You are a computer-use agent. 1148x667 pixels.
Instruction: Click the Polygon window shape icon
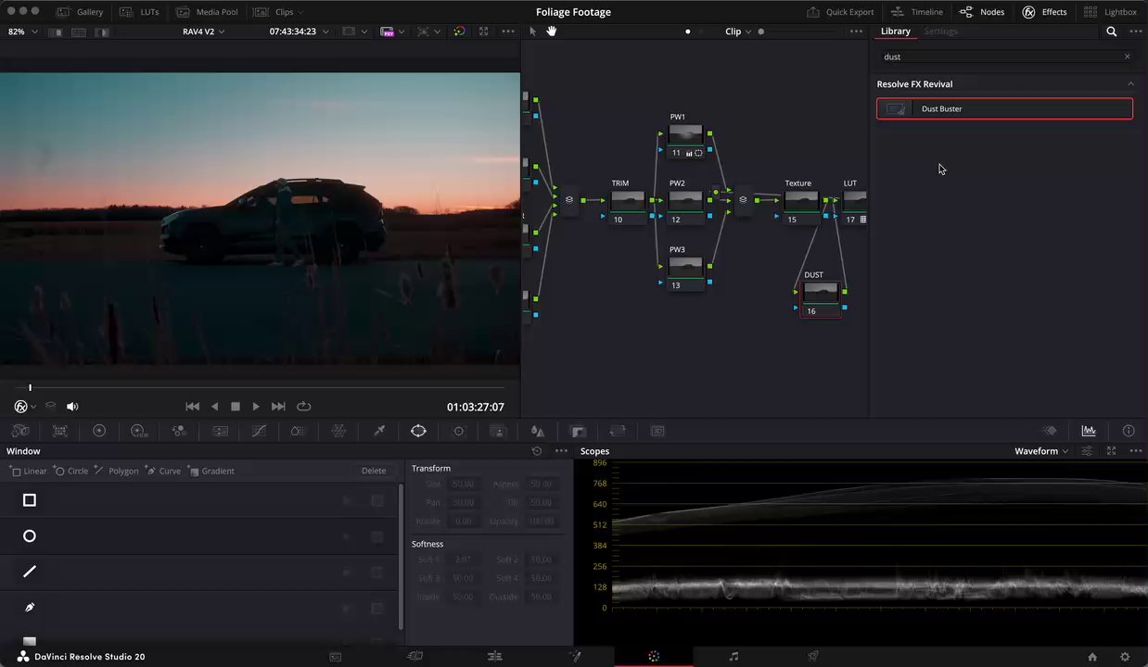tap(30, 572)
